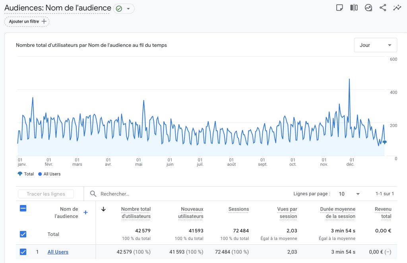Click the compare columns icon
The height and width of the screenshot is (263, 407).
tap(354, 8)
